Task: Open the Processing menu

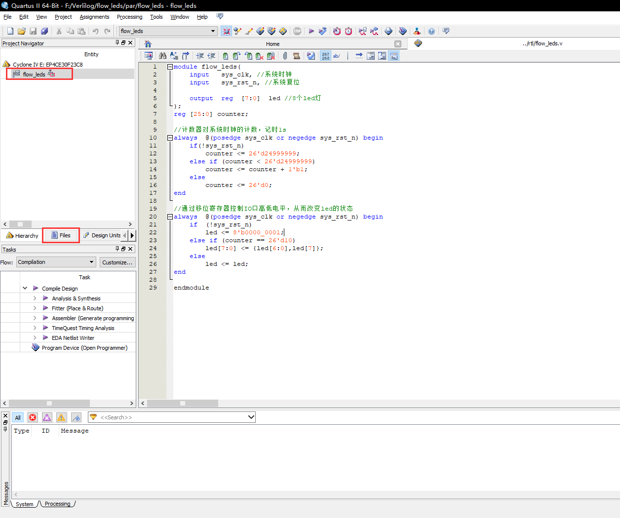Action: click(129, 17)
